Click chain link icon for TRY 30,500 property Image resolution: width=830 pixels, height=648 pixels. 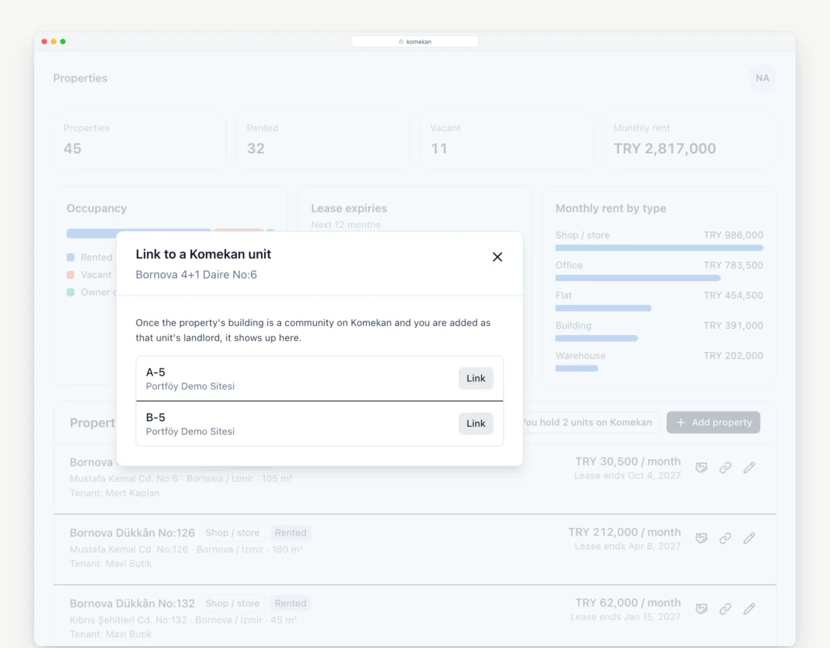[x=725, y=468]
